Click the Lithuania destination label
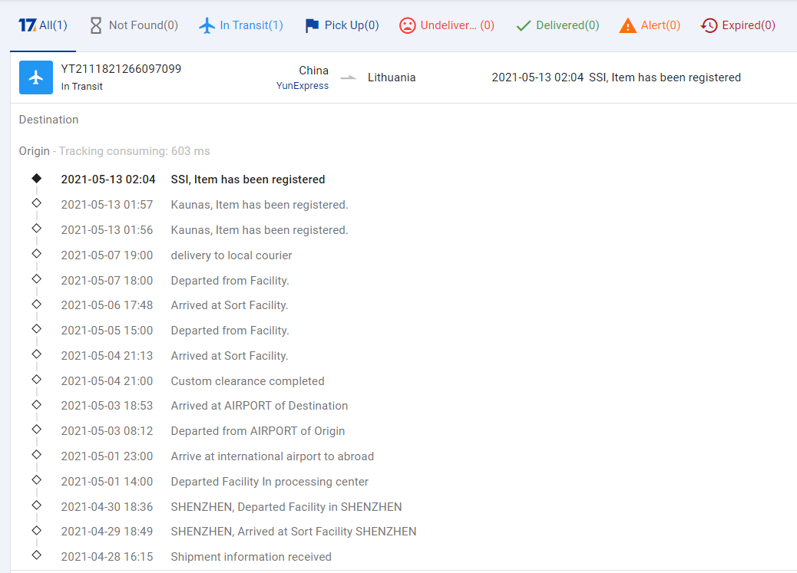 (x=392, y=77)
